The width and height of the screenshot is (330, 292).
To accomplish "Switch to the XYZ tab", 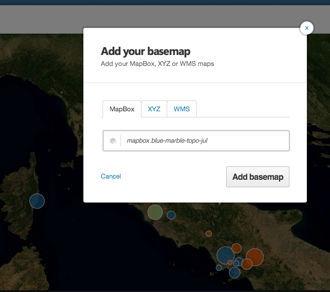I will [x=154, y=109].
